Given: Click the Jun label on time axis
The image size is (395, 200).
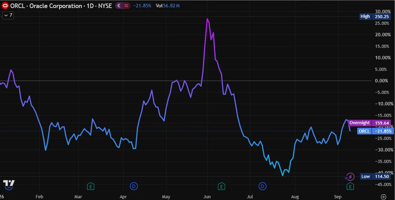Looking at the screenshot, I should pos(207,197).
